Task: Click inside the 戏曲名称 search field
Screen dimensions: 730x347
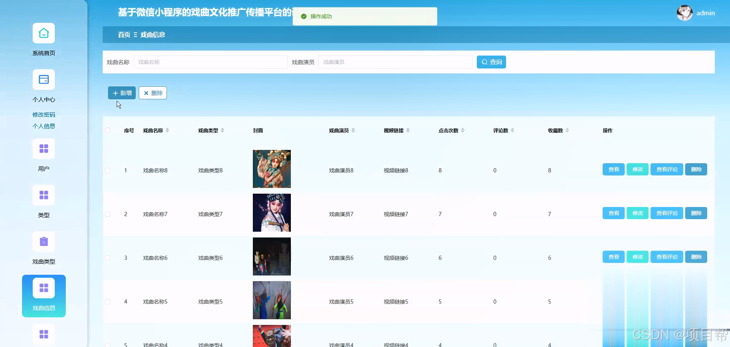Action: click(x=211, y=62)
